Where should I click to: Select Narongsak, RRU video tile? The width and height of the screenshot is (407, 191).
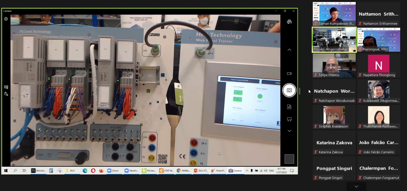click(x=379, y=40)
